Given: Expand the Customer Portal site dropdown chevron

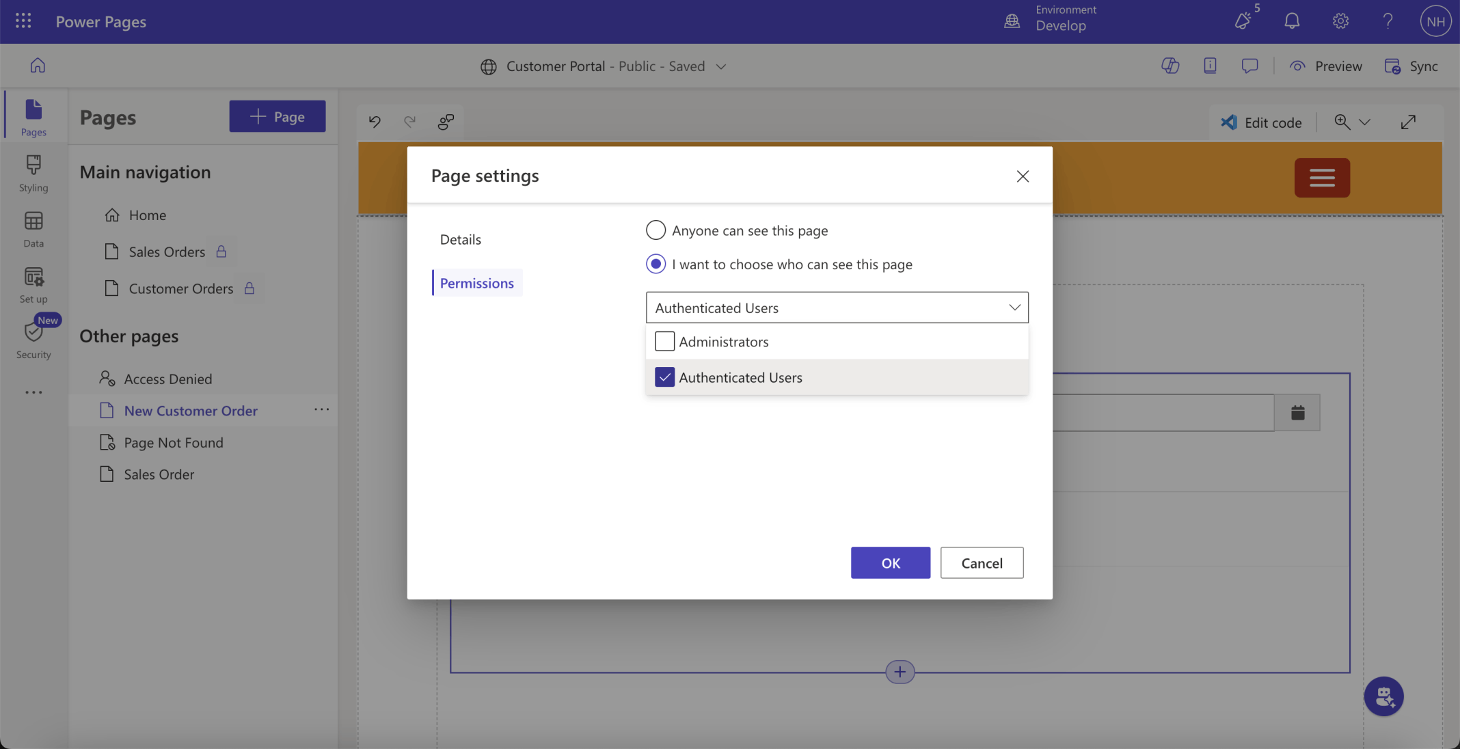Looking at the screenshot, I should [x=720, y=66].
